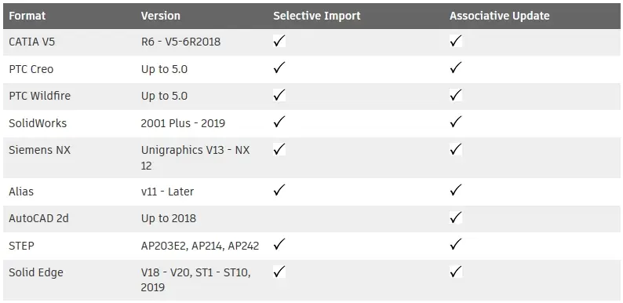Click the Siemens NX version text
Image resolution: width=623 pixels, height=303 pixels.
pos(195,158)
